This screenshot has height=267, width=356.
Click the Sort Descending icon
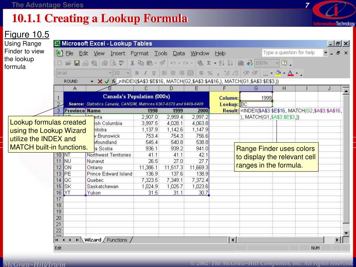coord(230,63)
